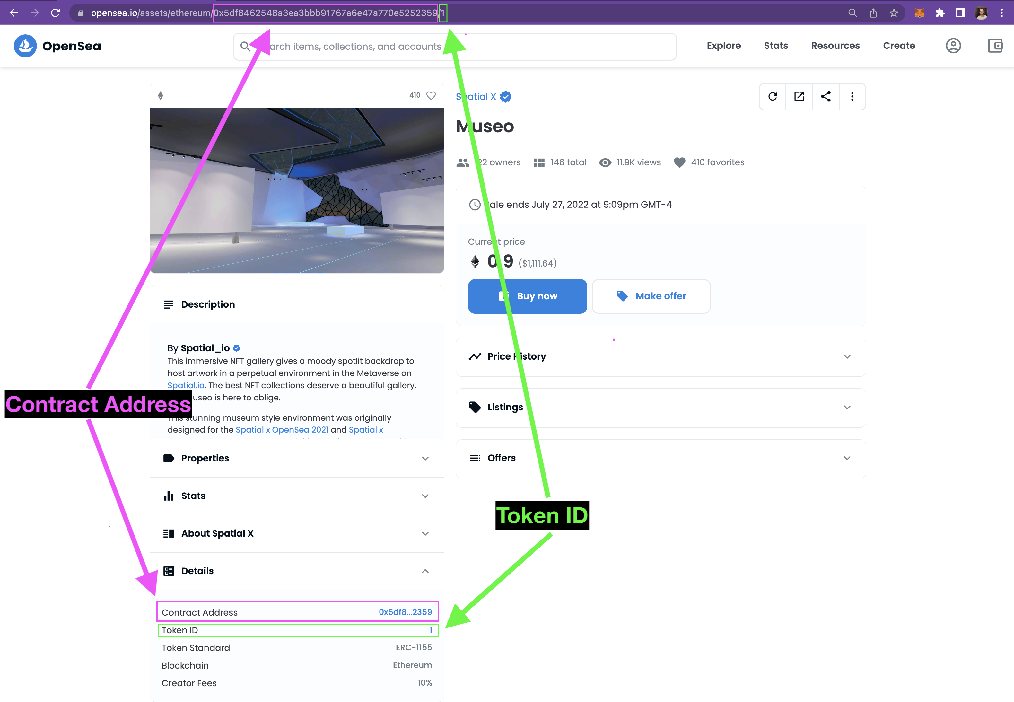This screenshot has width=1014, height=702.
Task: Open the Create menu item
Action: click(899, 46)
